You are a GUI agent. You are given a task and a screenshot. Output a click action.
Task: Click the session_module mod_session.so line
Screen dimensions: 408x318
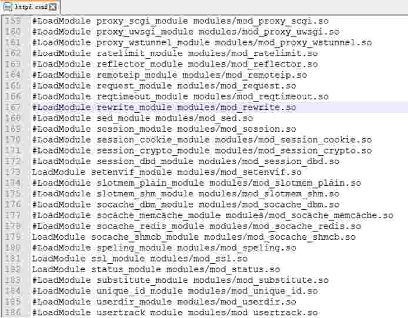164,129
